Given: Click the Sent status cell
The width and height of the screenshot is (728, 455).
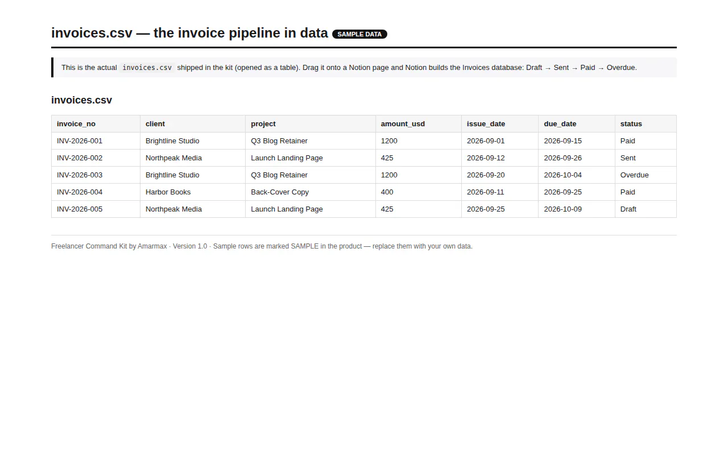Looking at the screenshot, I should 646,158.
